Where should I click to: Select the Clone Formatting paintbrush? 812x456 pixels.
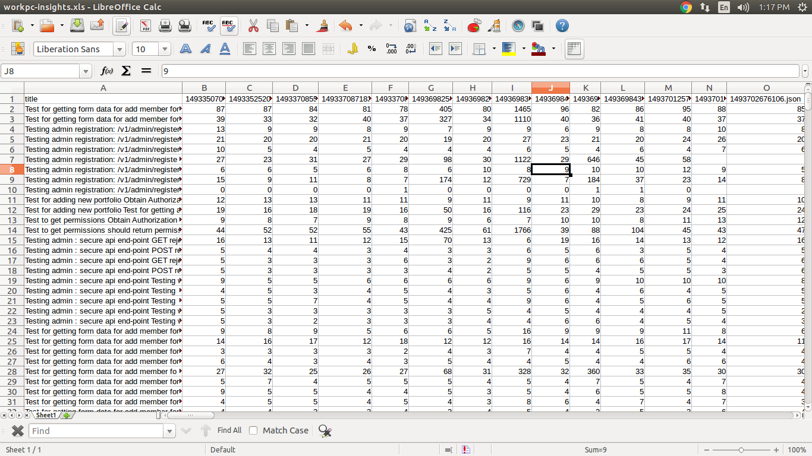[x=323, y=26]
